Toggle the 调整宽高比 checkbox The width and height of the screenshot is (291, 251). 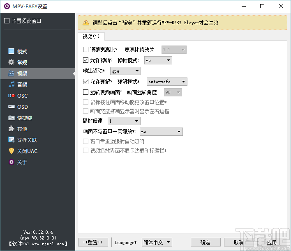pyautogui.click(x=86, y=50)
